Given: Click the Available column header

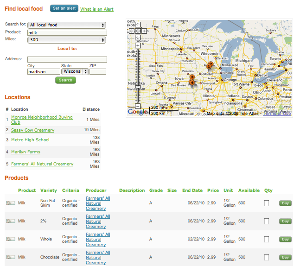Looking at the screenshot, I should (x=249, y=190).
